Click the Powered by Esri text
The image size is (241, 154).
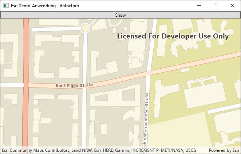(x=224, y=150)
